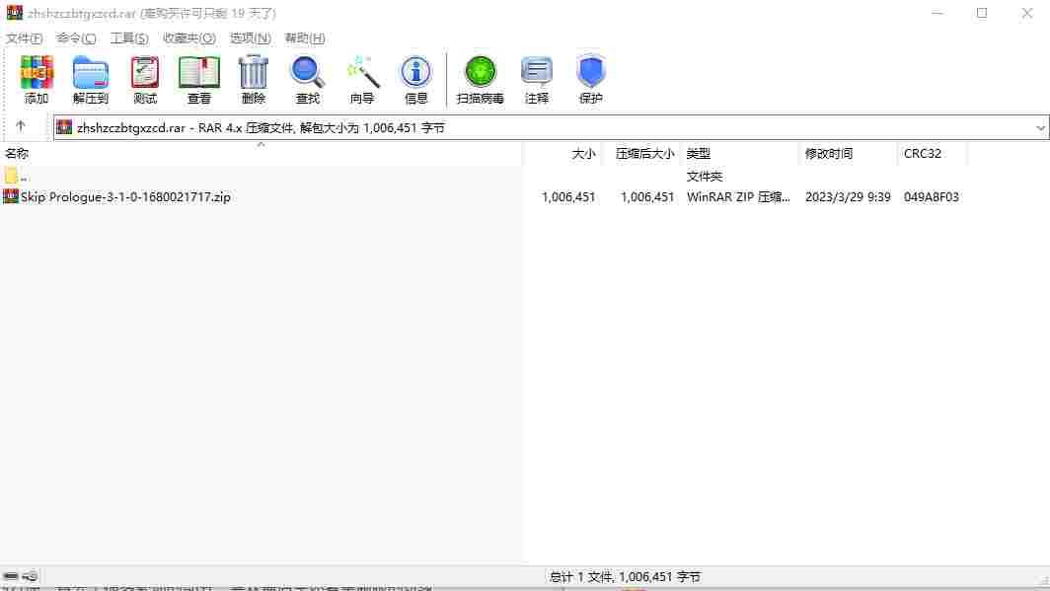Click modified date 2023/3/29 9:39
This screenshot has width=1050, height=591.
pos(848,196)
